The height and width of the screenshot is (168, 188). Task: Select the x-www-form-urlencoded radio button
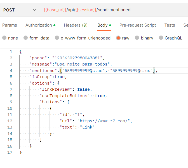point(57,38)
